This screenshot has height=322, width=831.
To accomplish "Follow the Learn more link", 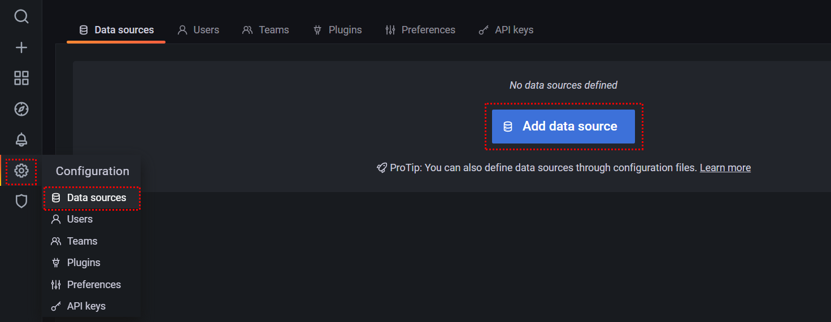I will pyautogui.click(x=725, y=168).
